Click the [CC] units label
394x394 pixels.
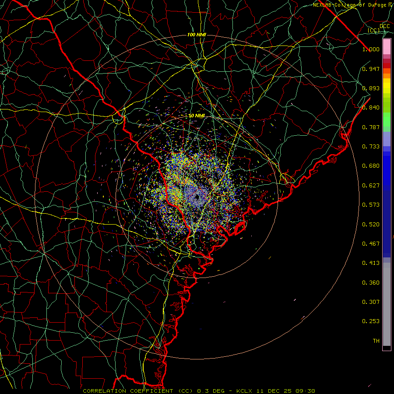pos(374,30)
